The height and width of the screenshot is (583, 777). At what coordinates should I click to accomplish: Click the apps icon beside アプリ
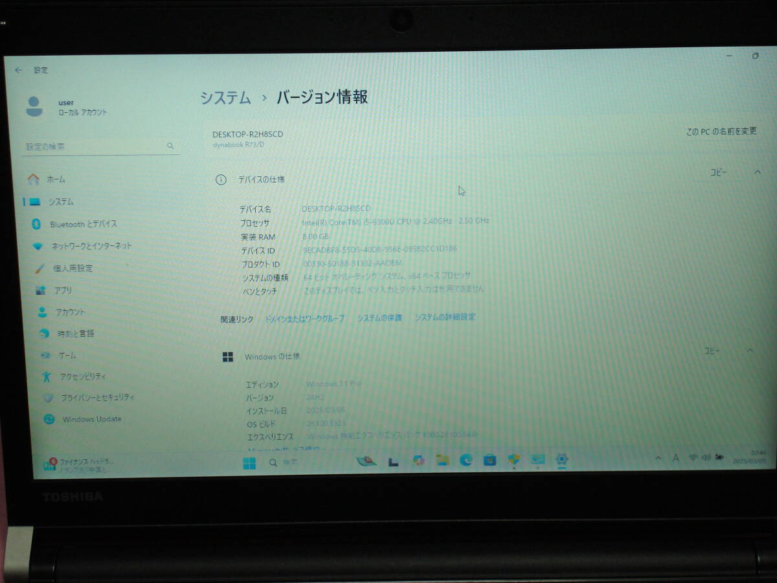click(41, 290)
